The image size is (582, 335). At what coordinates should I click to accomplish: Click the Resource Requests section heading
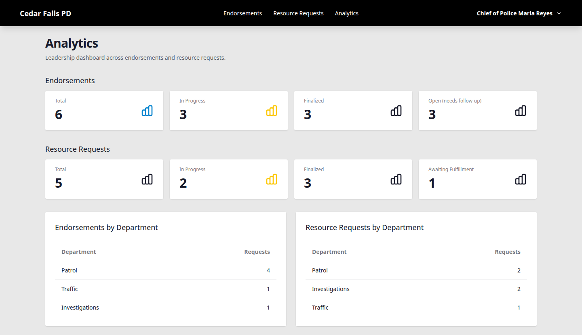[x=78, y=149]
